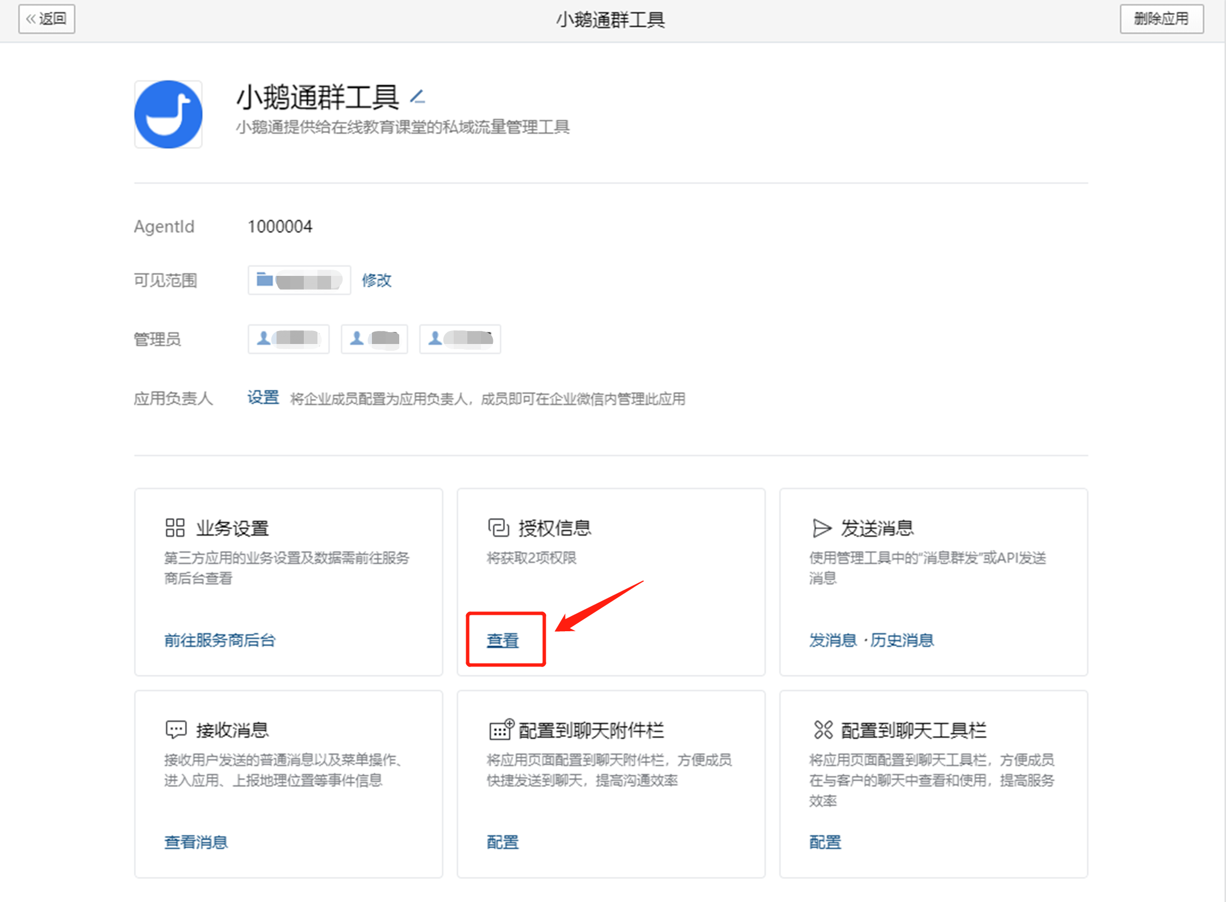Click 修改 next to visible range
1226x902 pixels.
[376, 280]
